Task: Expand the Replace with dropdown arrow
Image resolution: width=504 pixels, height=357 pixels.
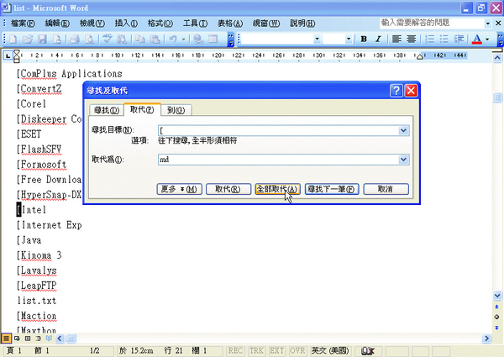Action: click(403, 160)
